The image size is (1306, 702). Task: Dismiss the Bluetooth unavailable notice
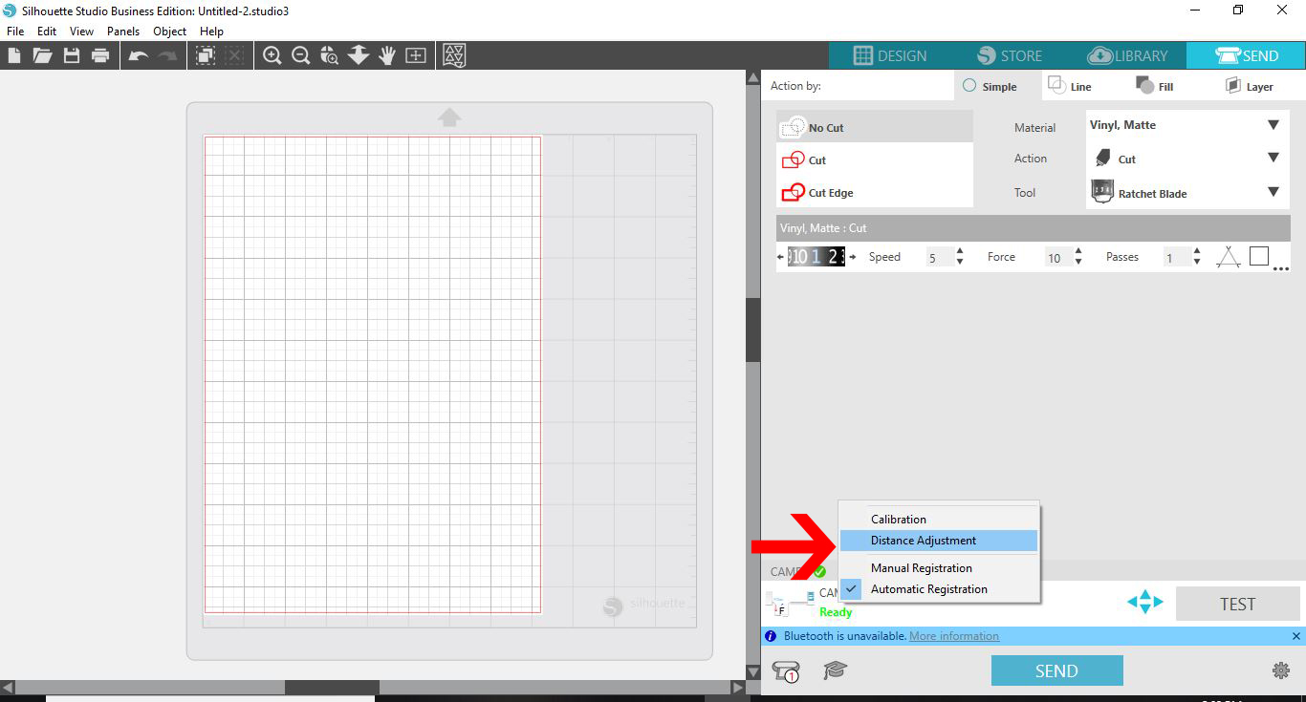point(1296,636)
